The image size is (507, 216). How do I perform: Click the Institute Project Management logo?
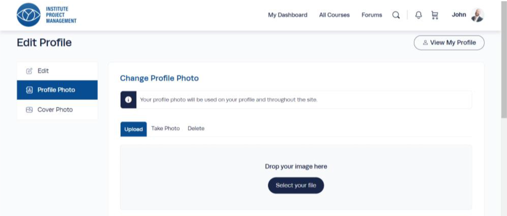click(x=46, y=15)
